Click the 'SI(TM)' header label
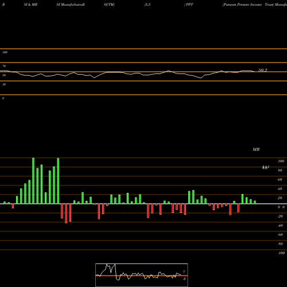 (109, 5)
